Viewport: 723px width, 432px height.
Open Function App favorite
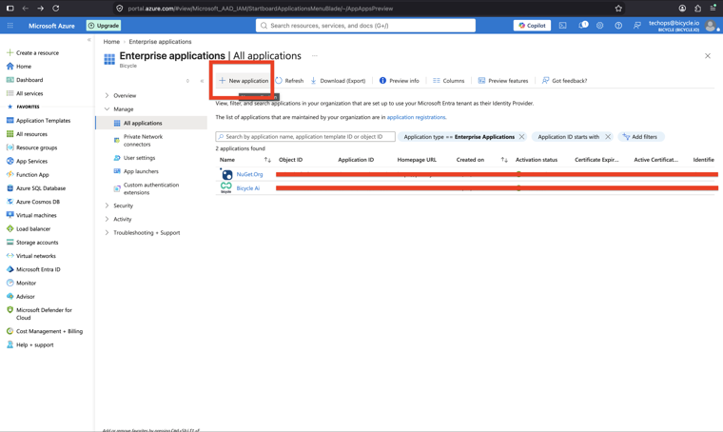[28, 174]
